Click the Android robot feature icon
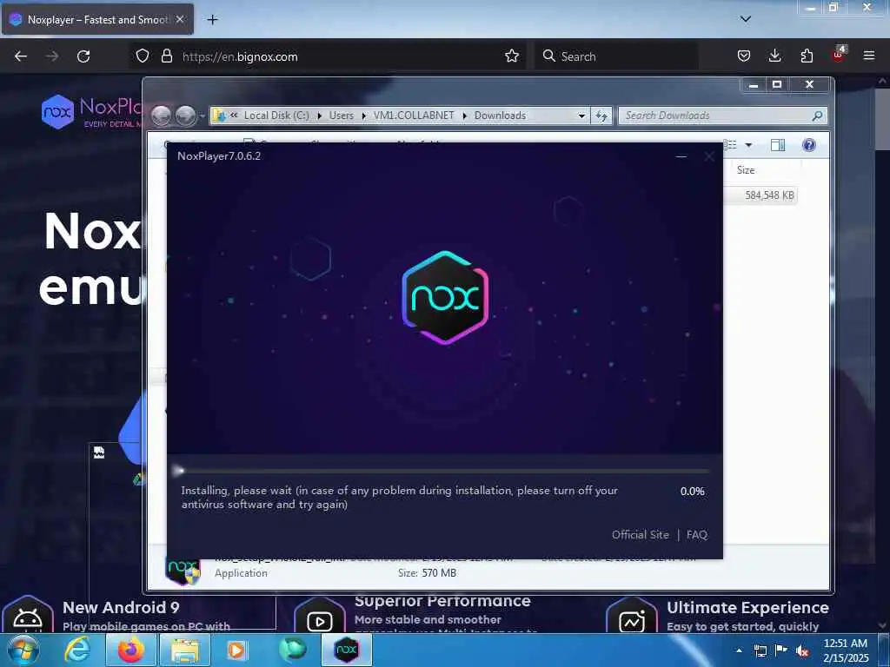The image size is (890, 667). click(x=27, y=616)
